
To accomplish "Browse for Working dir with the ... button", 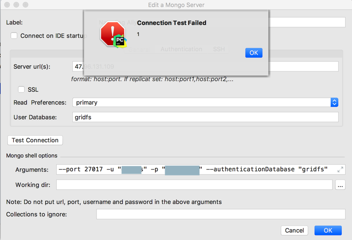I will click(340, 185).
